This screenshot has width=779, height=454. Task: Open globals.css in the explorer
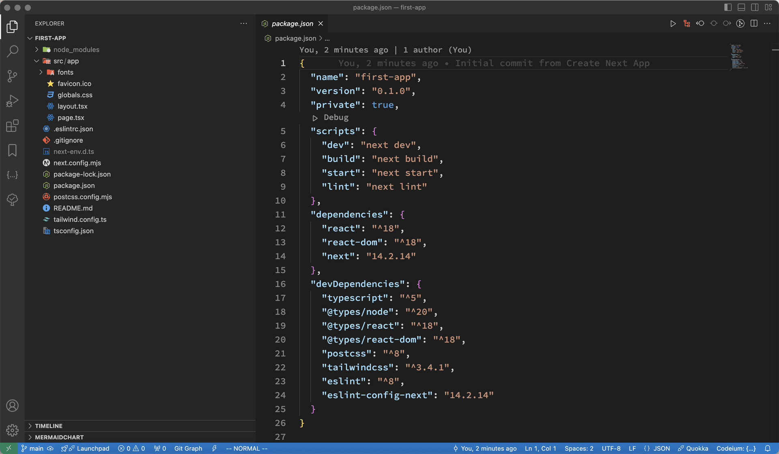point(140,95)
